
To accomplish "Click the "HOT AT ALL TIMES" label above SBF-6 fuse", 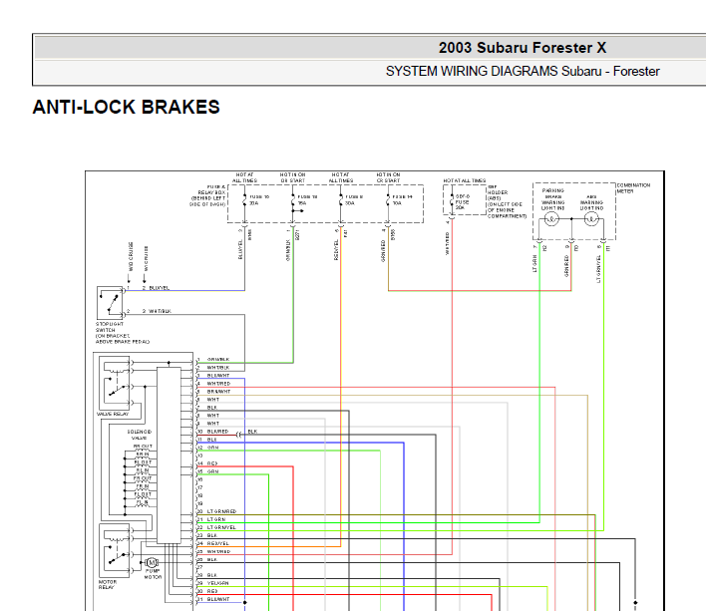I will 465,180.
